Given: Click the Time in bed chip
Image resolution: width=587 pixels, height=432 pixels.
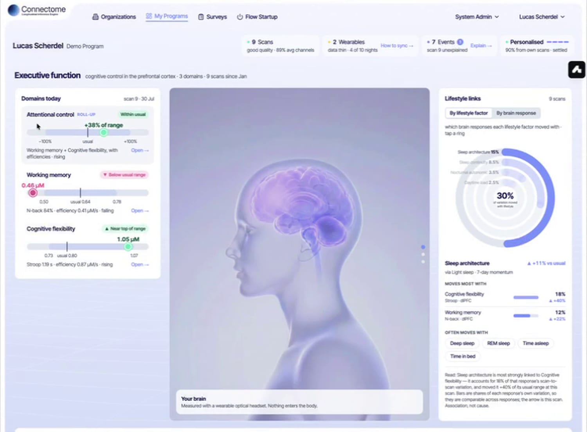Looking at the screenshot, I should point(463,356).
